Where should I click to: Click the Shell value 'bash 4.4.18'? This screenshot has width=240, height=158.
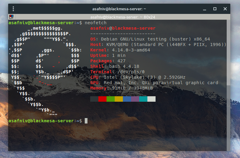pyautogui.click(x=124, y=67)
